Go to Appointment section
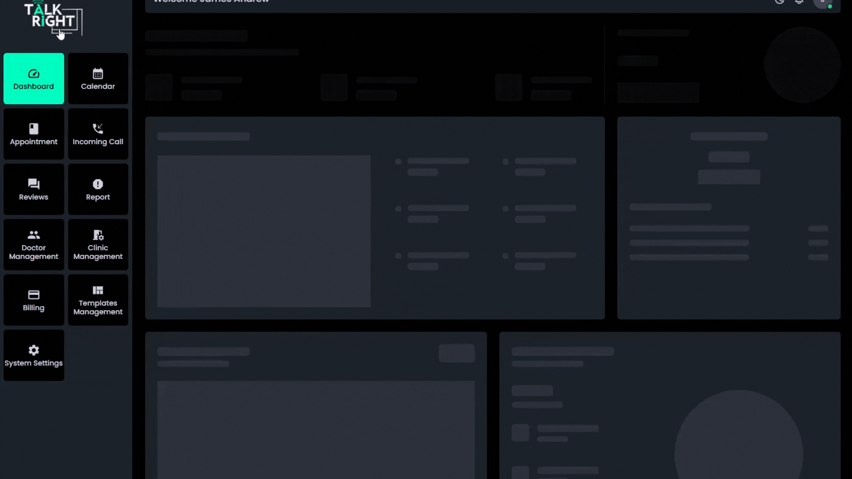The width and height of the screenshot is (852, 479). pos(34,134)
